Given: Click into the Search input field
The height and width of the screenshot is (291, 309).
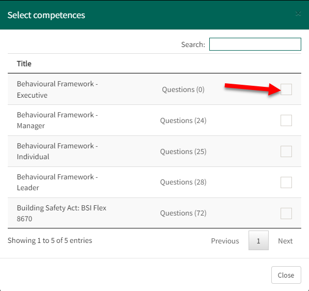Looking at the screenshot, I should tap(255, 44).
